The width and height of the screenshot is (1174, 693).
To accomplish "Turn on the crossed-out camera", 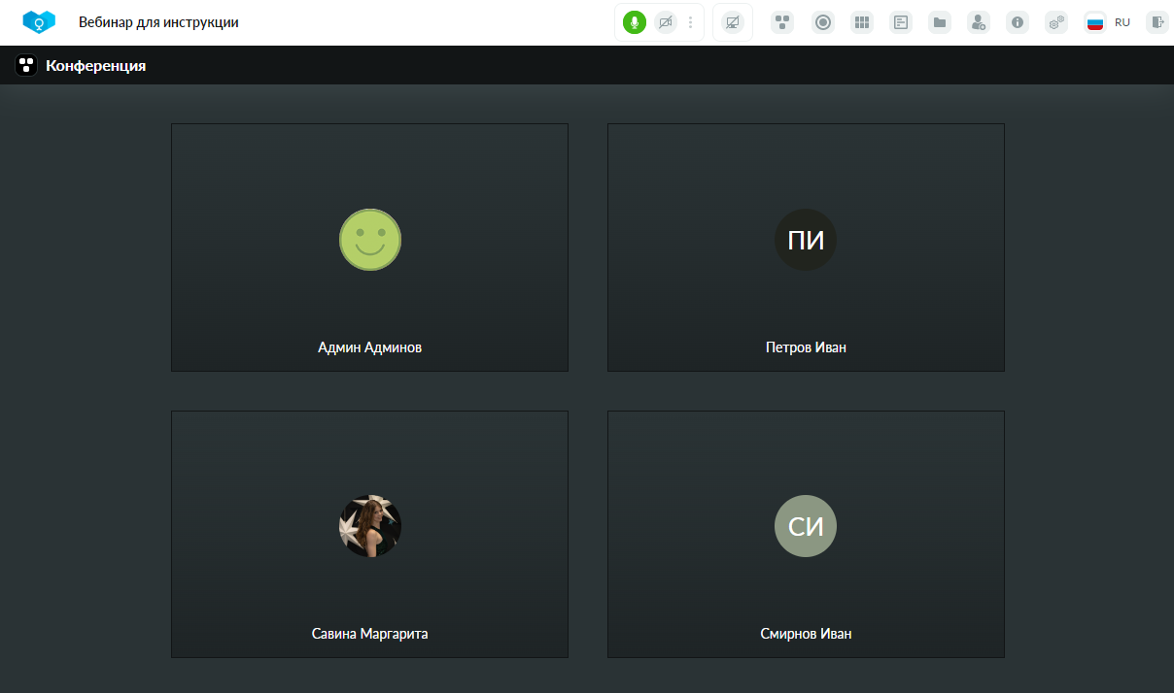I will [x=666, y=22].
